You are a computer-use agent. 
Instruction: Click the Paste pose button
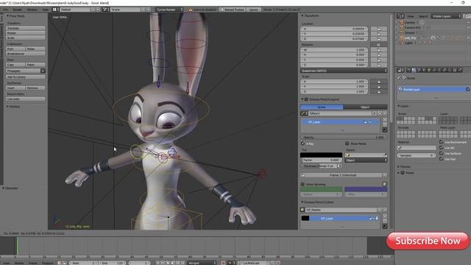[35, 65]
